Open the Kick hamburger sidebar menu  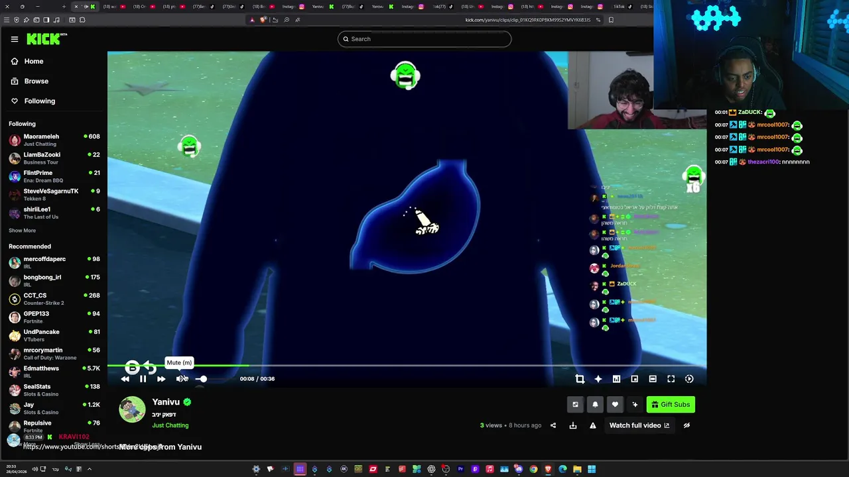15,39
